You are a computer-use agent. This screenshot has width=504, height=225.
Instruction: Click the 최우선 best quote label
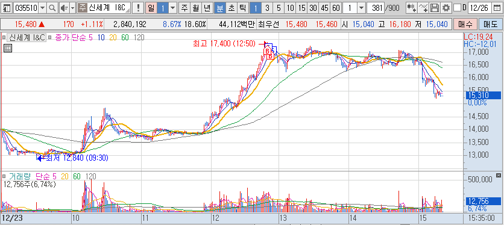pos(269,24)
